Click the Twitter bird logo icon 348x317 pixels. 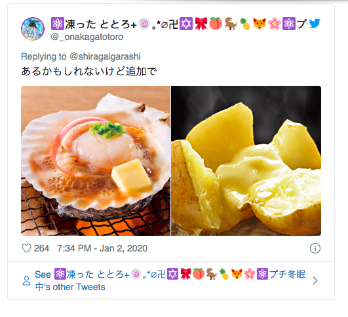pyautogui.click(x=315, y=24)
